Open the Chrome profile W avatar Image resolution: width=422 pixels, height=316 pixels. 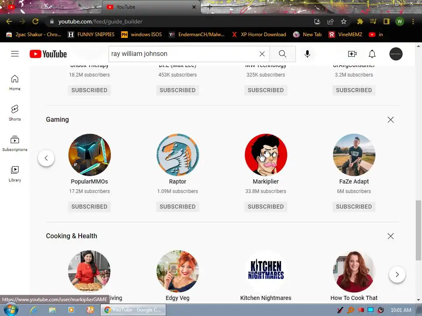click(x=400, y=21)
